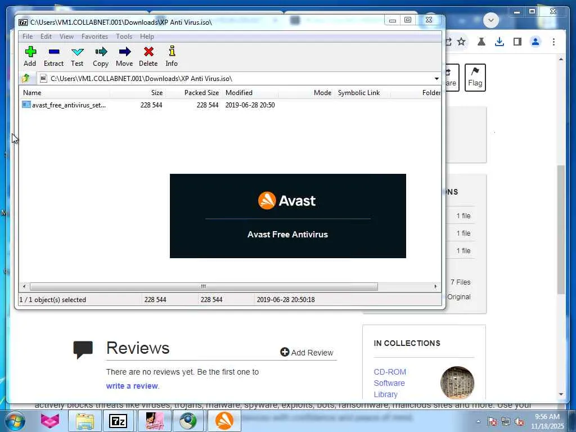Sort the list by Name column
576x432 pixels.
coord(64,93)
